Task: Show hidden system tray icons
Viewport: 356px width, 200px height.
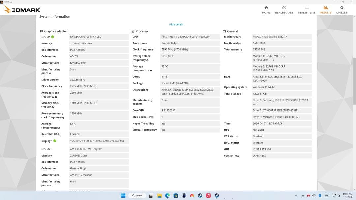Action: pos(296,196)
